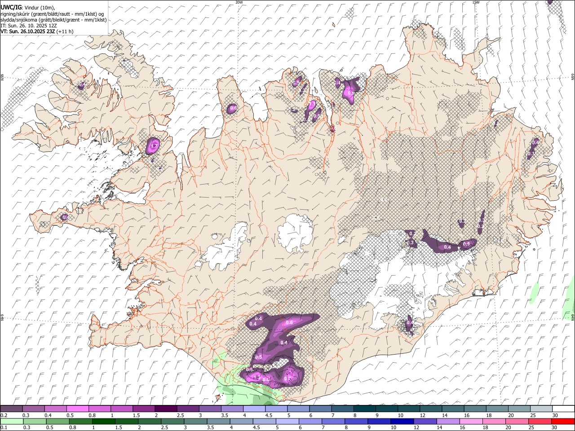Click the '1.3' snowfall value near the south coast
Viewport: 575px width, 431px height.
[257, 378]
